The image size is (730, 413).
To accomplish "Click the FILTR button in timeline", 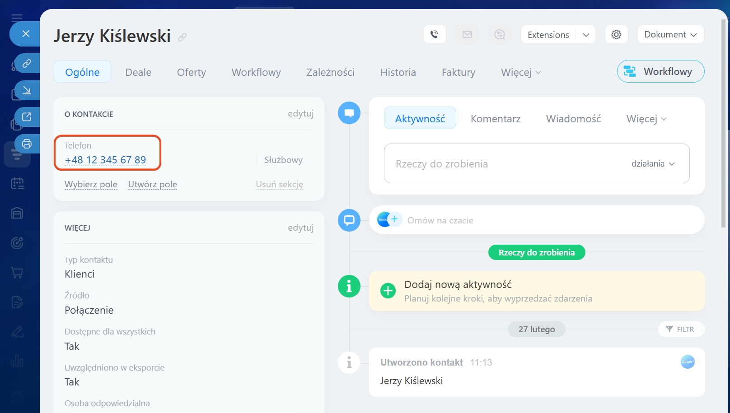I will tap(680, 329).
